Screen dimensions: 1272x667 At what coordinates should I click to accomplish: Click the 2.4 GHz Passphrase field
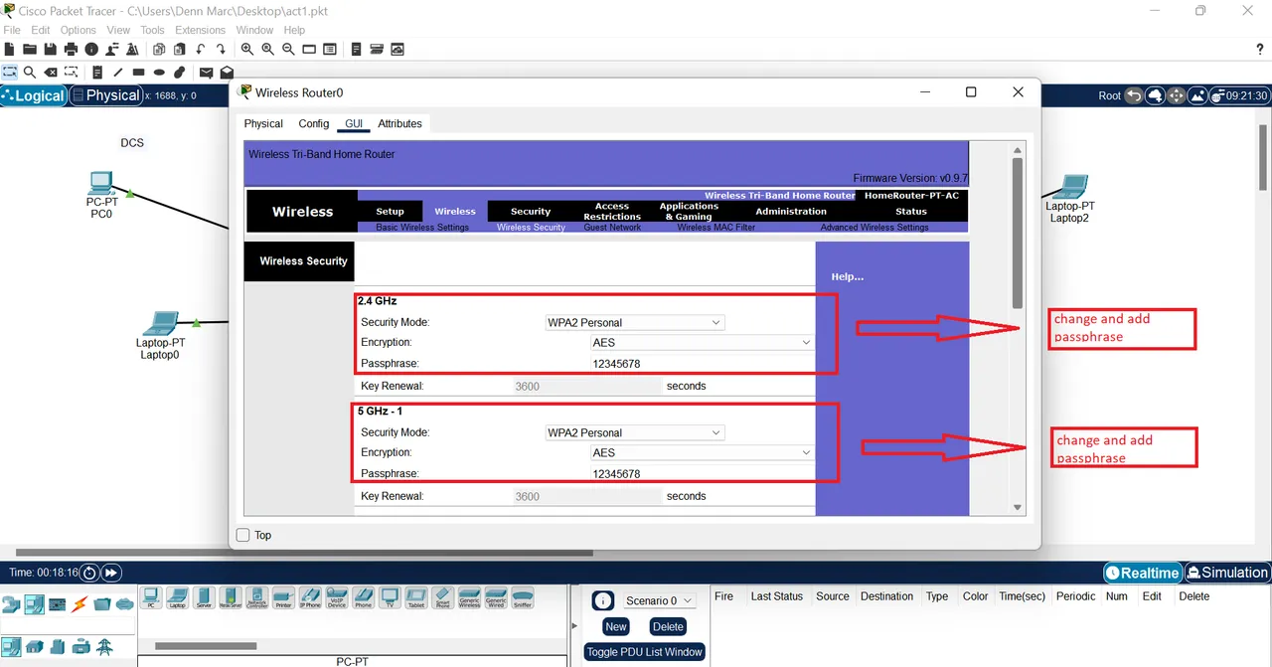(x=702, y=363)
